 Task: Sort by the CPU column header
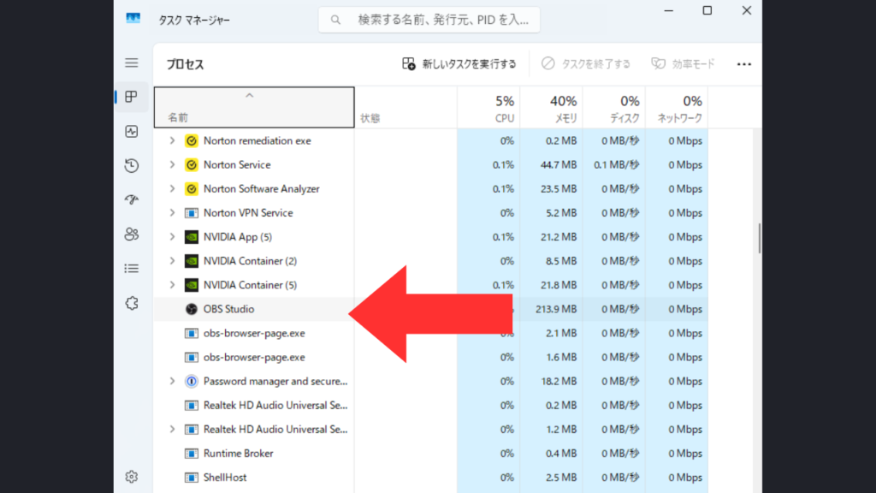488,107
